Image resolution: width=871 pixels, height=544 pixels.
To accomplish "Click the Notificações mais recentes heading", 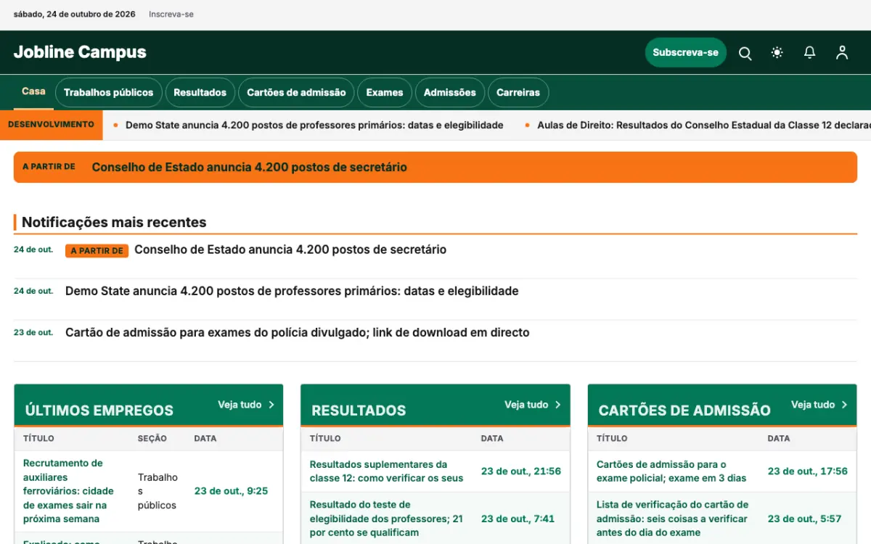I will pyautogui.click(x=114, y=222).
